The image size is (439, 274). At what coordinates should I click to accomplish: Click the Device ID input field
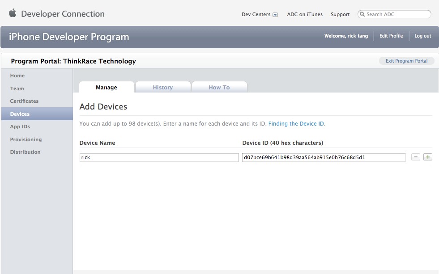(x=324, y=157)
